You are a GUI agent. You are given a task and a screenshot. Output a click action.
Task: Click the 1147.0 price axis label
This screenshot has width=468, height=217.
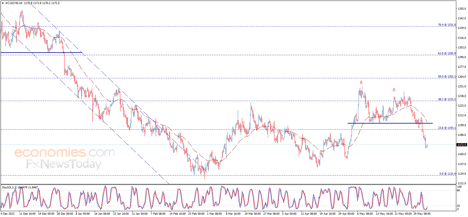462,164
